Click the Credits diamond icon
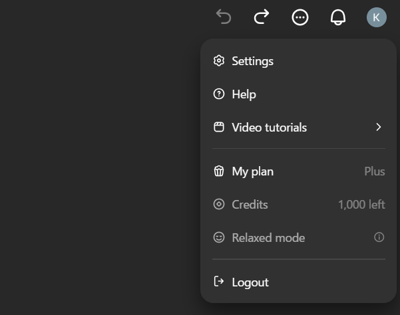 pos(219,204)
